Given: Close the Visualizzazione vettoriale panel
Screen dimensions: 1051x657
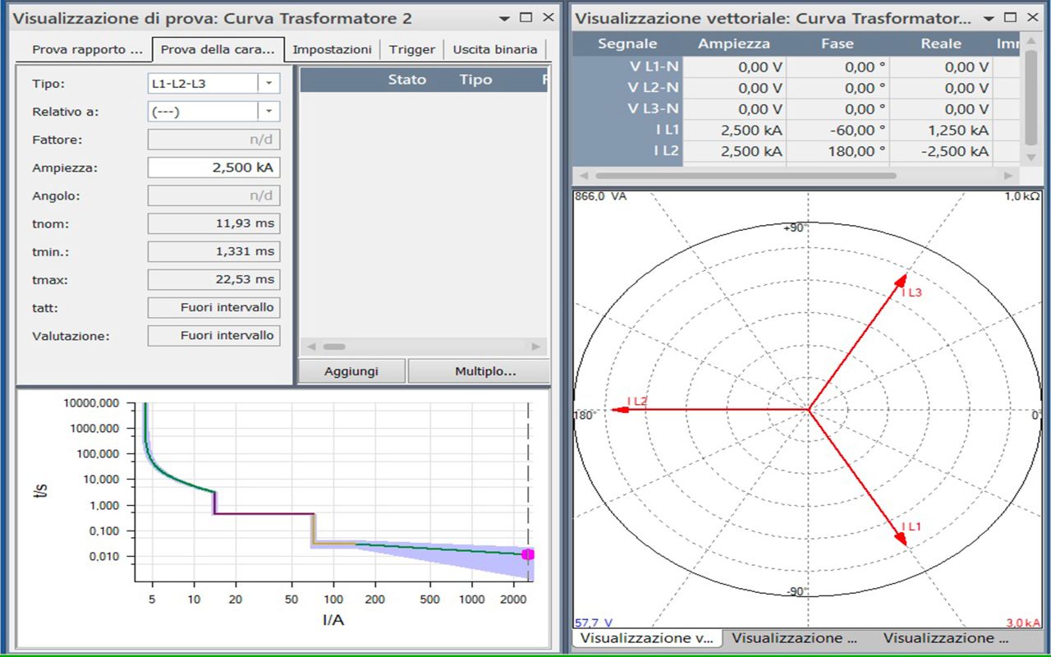Looking at the screenshot, I should click(x=1031, y=18).
